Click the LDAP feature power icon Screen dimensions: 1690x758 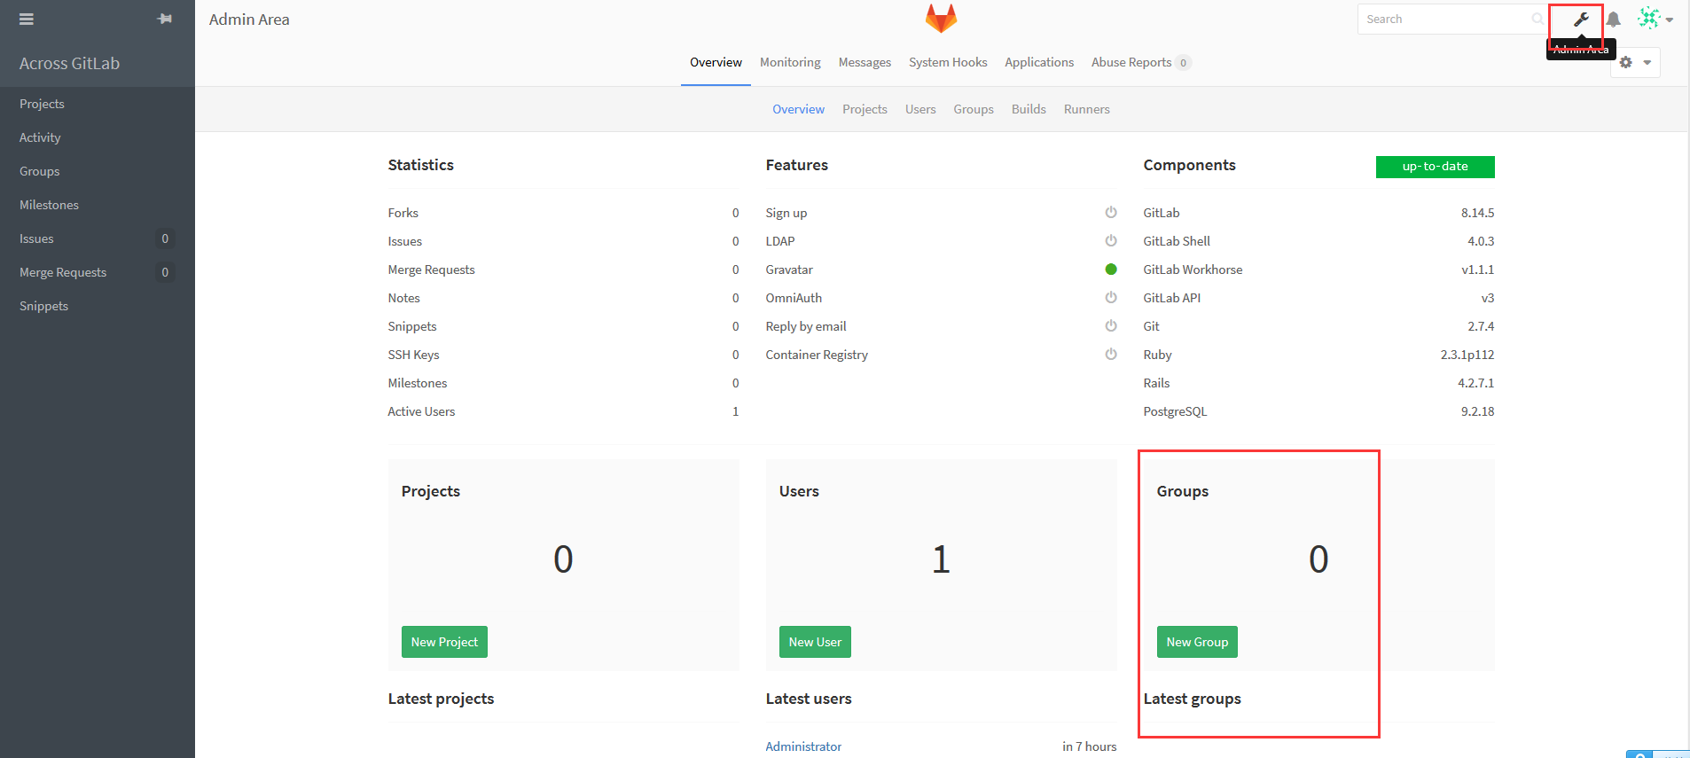(x=1111, y=241)
